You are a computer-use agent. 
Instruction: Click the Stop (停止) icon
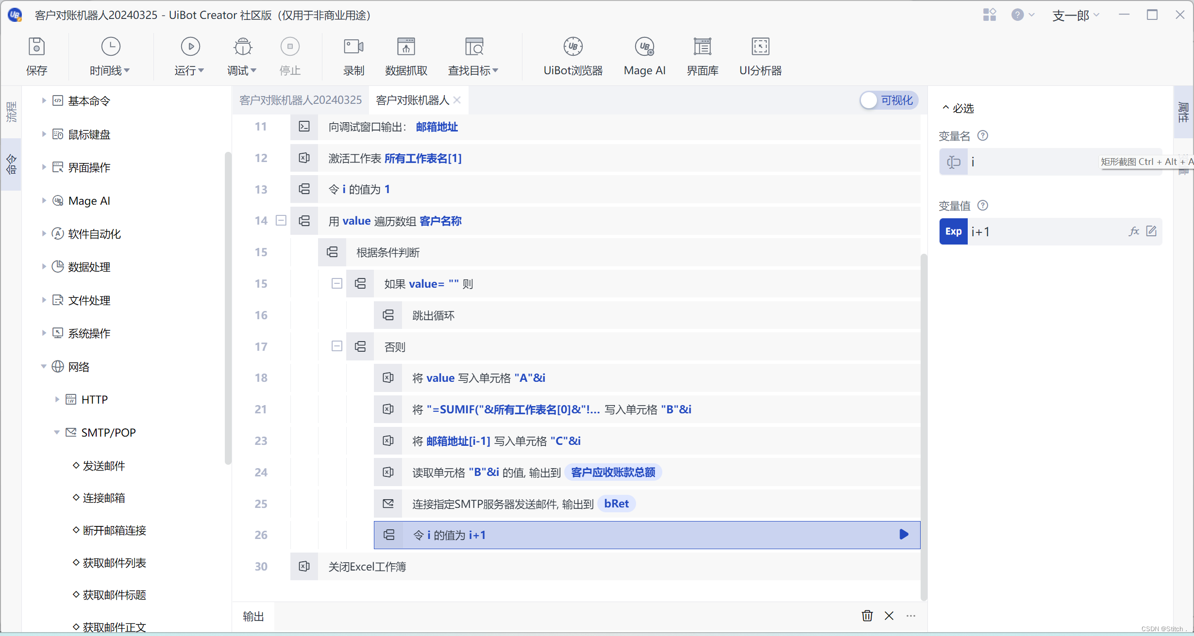click(x=290, y=47)
